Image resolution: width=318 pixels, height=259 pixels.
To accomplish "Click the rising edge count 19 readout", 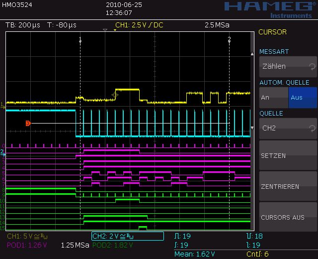I will coord(181,245).
